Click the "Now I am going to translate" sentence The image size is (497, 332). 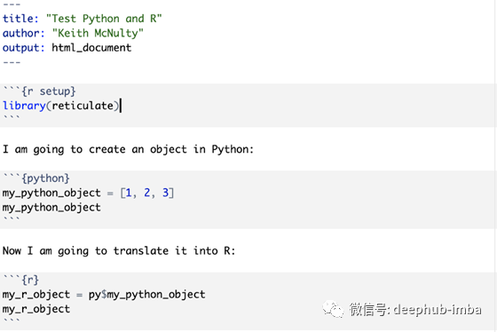[119, 251]
